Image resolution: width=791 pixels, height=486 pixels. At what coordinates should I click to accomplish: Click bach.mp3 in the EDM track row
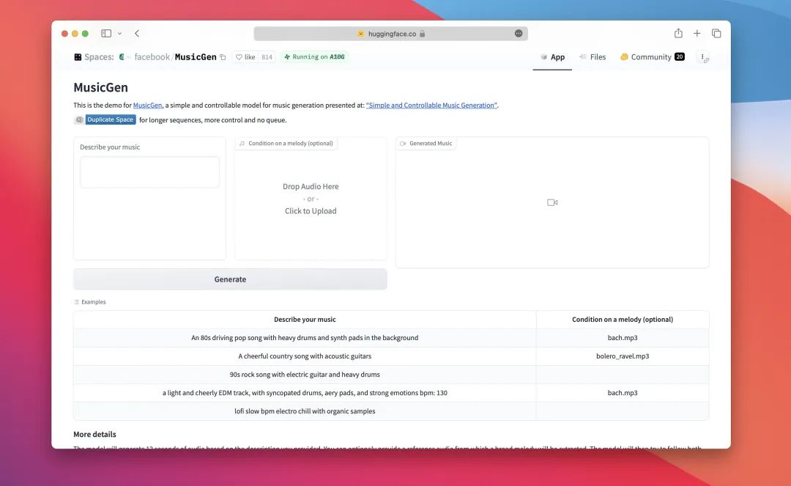623,393
